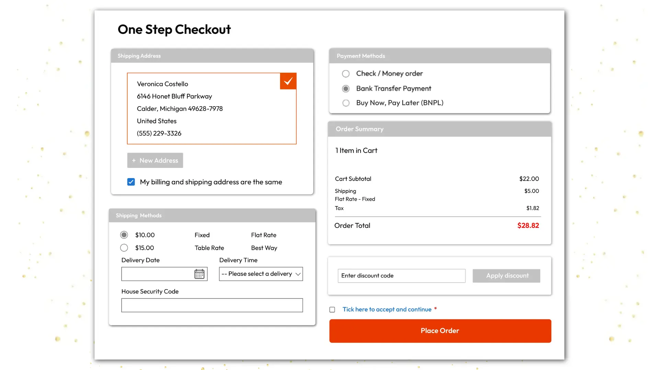Screen dimensions: 659x370
Task: Choose the $15.00 Table Rate shipping method
Action: tap(124, 247)
